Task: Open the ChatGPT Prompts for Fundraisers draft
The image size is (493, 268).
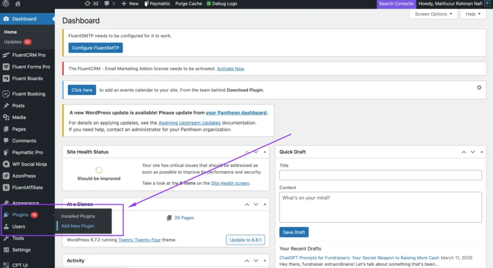Action: [359, 257]
